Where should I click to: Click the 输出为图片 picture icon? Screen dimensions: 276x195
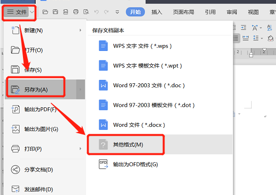tap(15, 129)
